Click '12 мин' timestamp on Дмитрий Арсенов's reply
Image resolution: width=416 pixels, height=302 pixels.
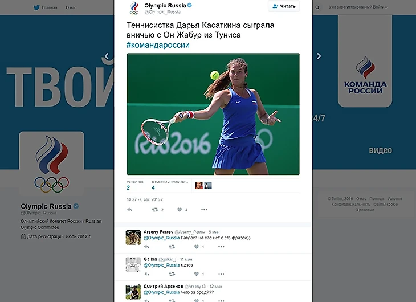click(216, 287)
